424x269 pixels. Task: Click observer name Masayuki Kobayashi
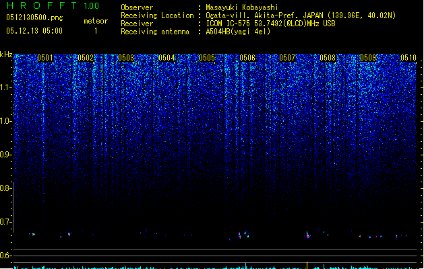coord(242,7)
